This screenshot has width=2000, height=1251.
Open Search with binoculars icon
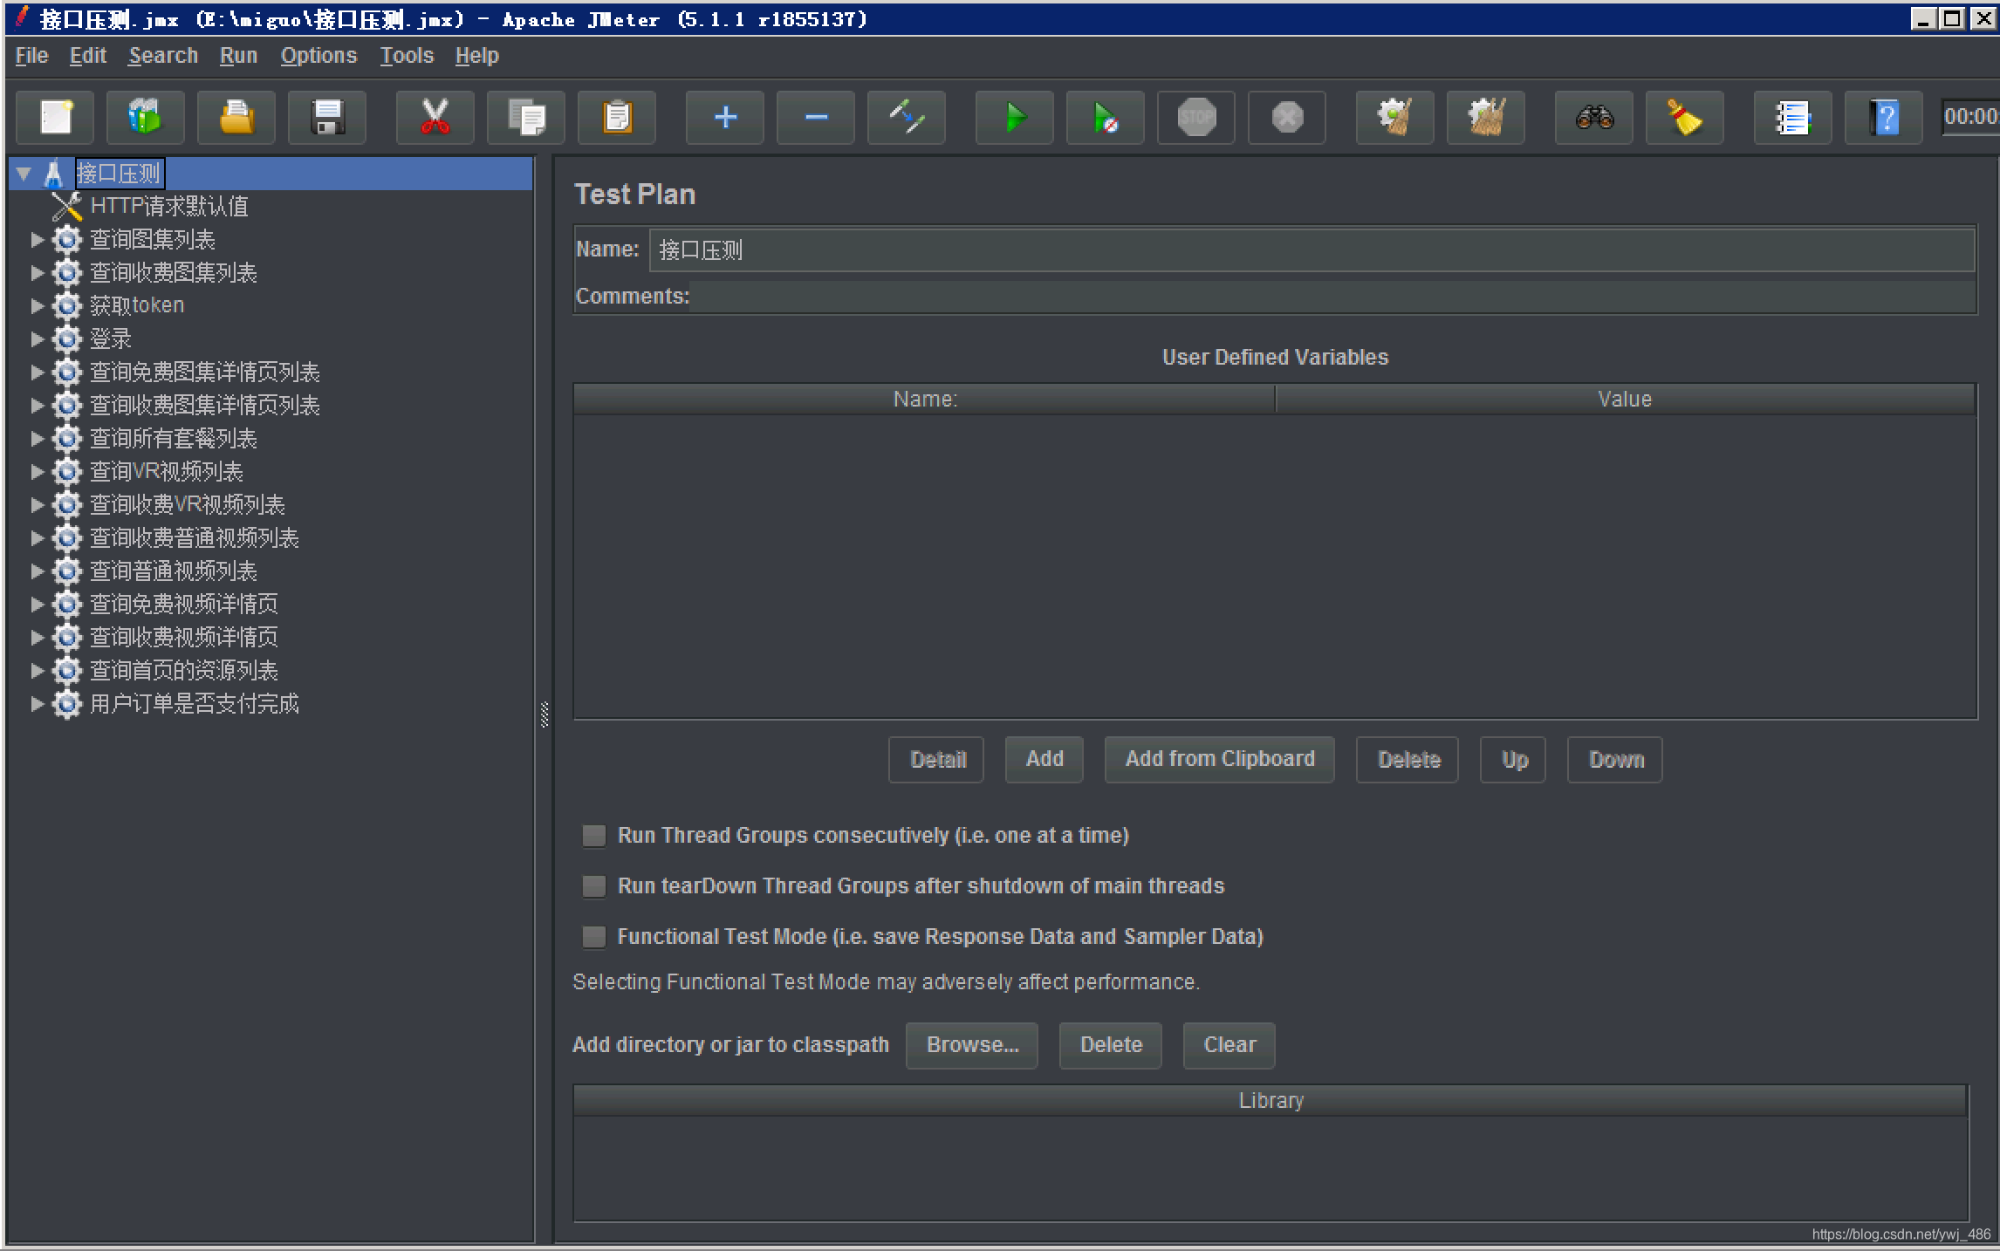coord(1594,117)
